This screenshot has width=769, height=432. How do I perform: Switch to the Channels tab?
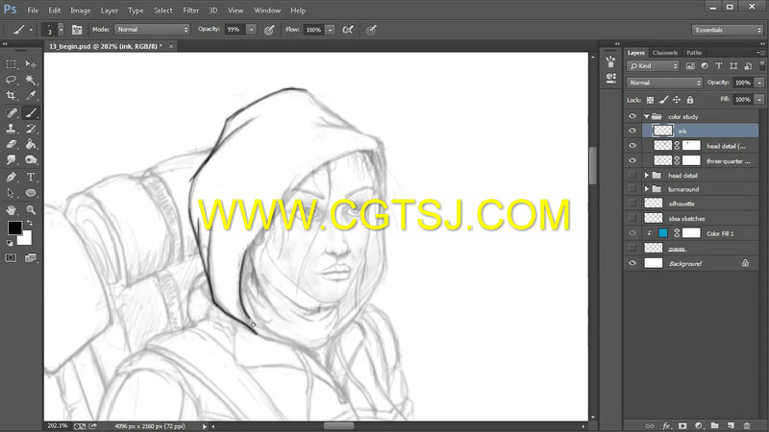coord(664,53)
